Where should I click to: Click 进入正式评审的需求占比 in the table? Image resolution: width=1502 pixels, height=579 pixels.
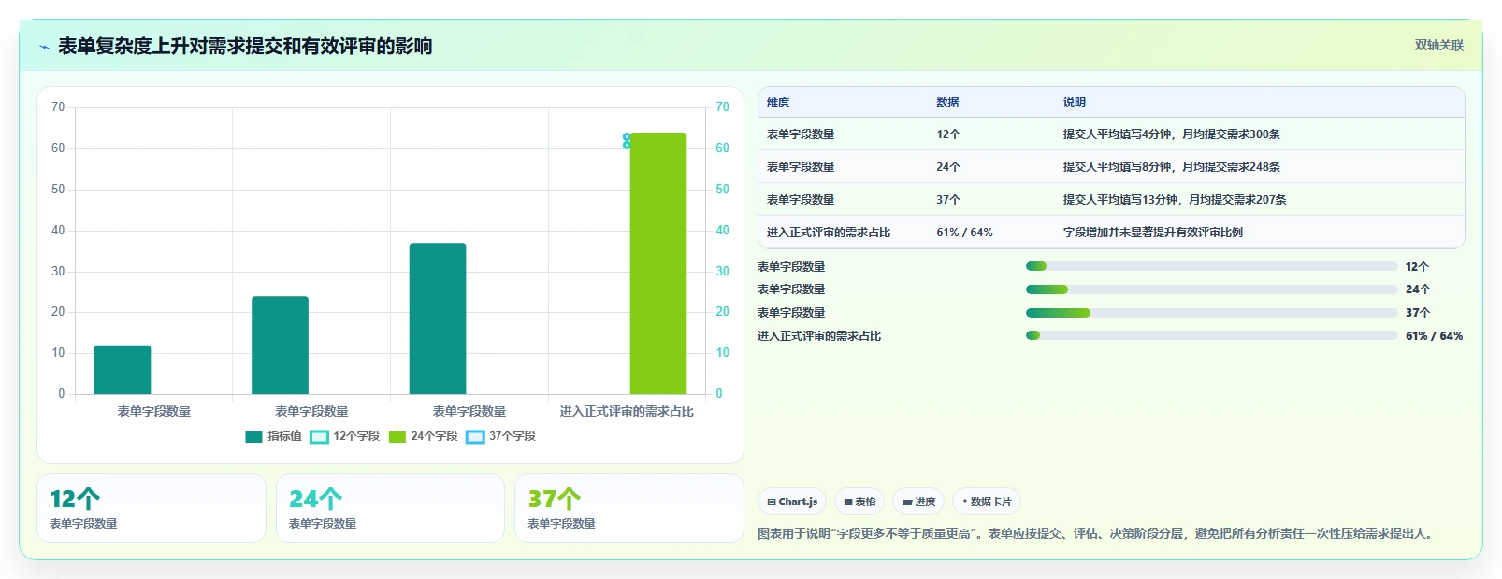click(x=829, y=233)
